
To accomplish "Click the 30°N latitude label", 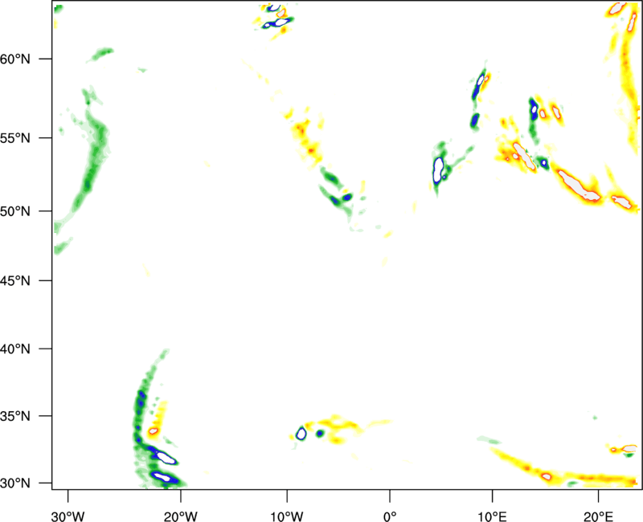I will click(x=15, y=483).
